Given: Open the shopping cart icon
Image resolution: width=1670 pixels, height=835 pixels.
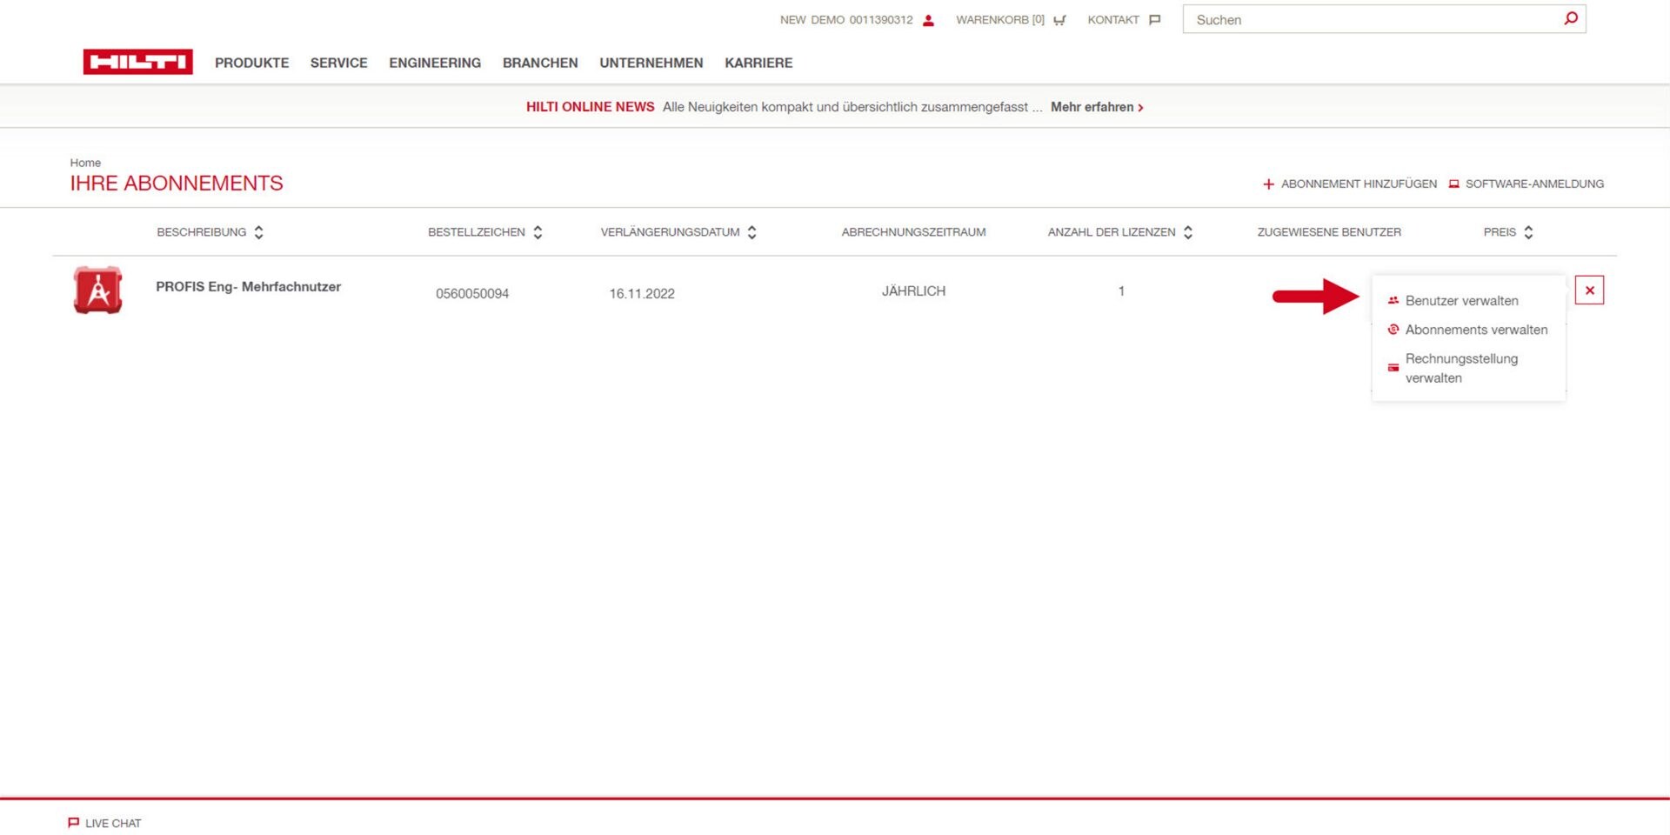Looking at the screenshot, I should pos(1059,20).
